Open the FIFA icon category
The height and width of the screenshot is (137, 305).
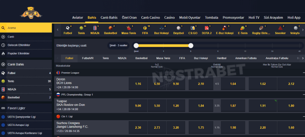[x=145, y=28]
